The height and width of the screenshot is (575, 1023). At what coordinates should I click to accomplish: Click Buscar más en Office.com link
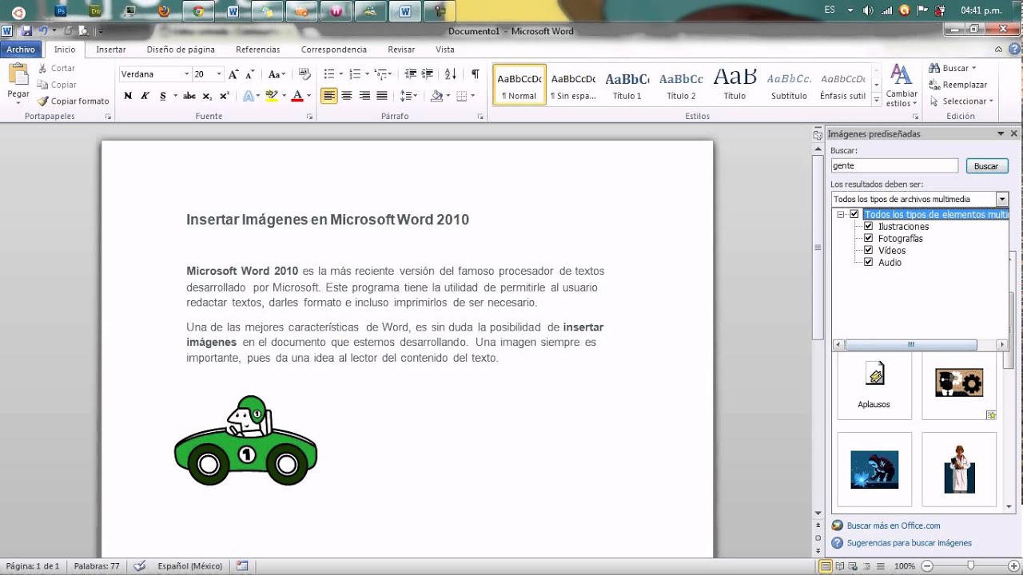point(894,525)
